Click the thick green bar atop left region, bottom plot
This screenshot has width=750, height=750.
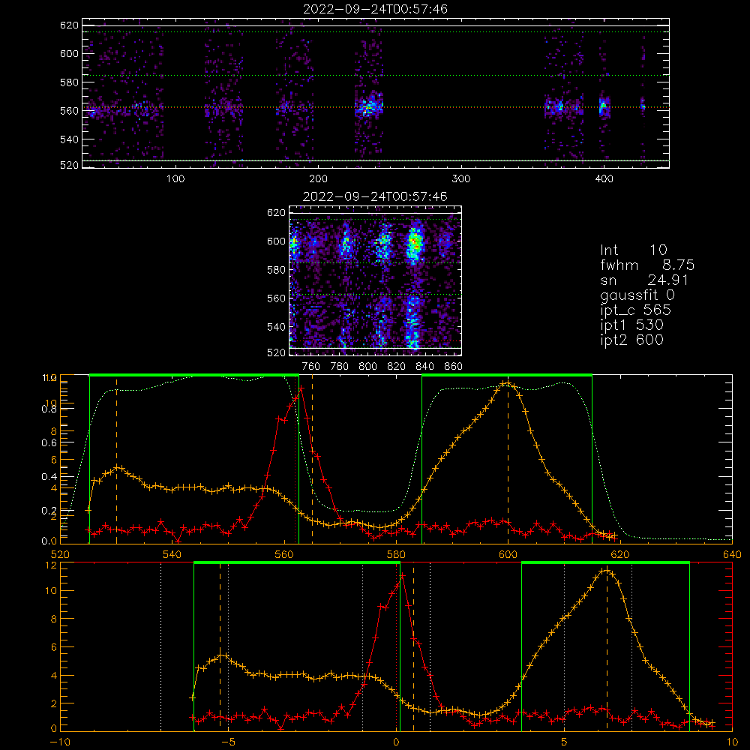296,563
